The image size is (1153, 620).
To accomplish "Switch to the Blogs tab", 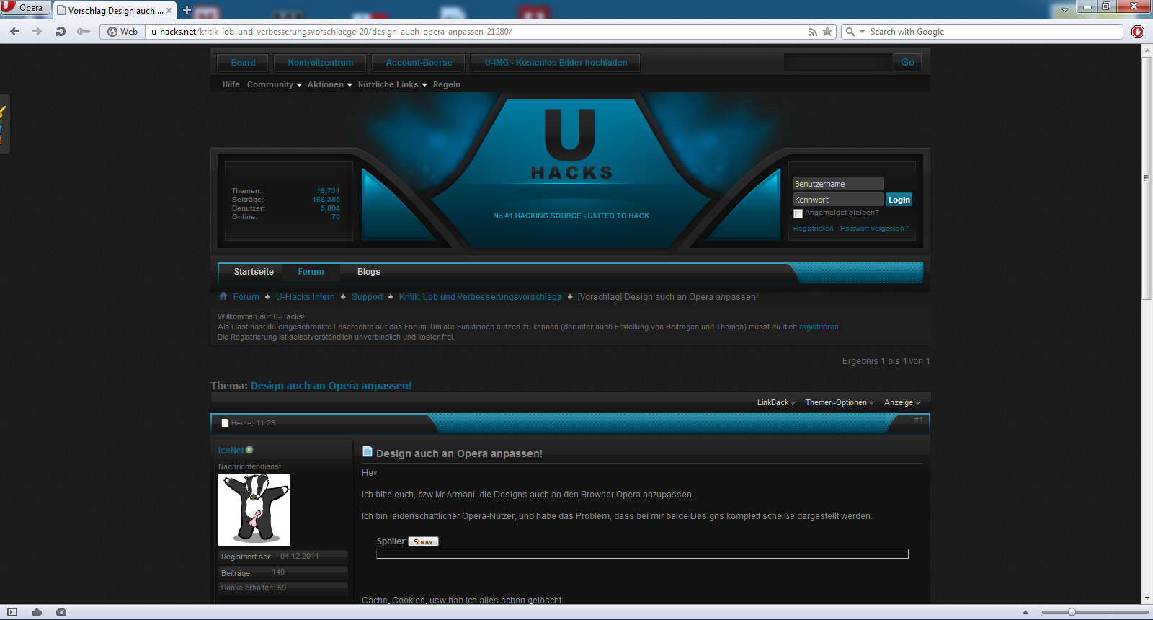I will pos(368,272).
